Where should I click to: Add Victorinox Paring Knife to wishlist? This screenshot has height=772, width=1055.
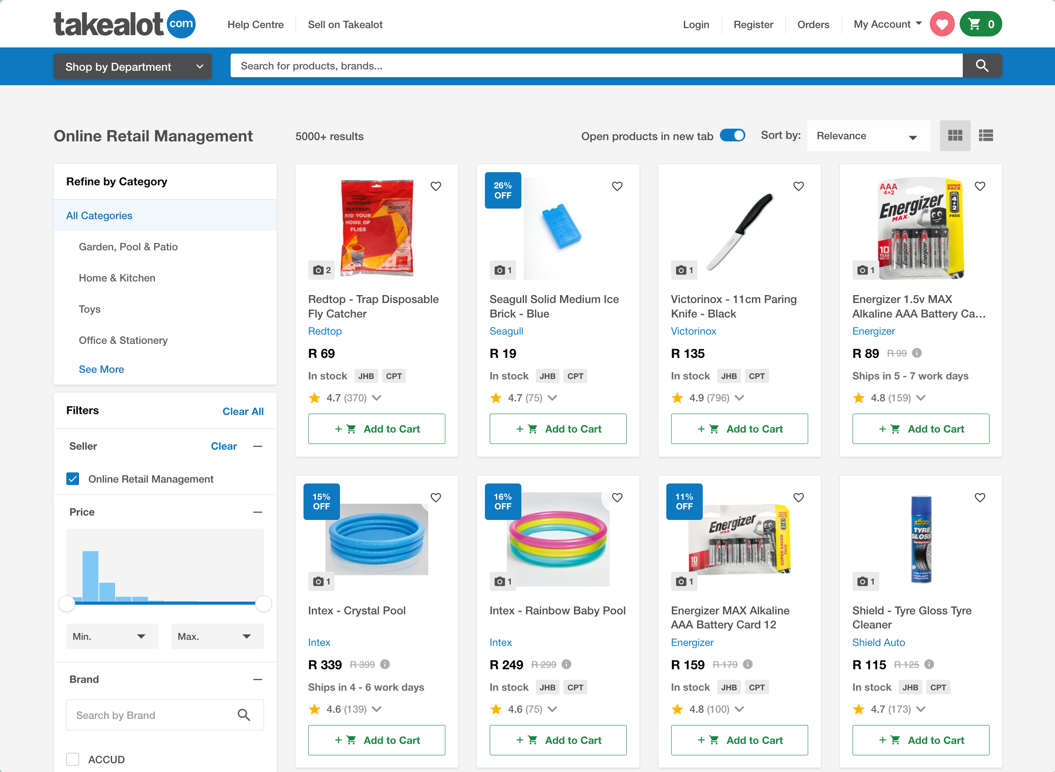coord(798,187)
